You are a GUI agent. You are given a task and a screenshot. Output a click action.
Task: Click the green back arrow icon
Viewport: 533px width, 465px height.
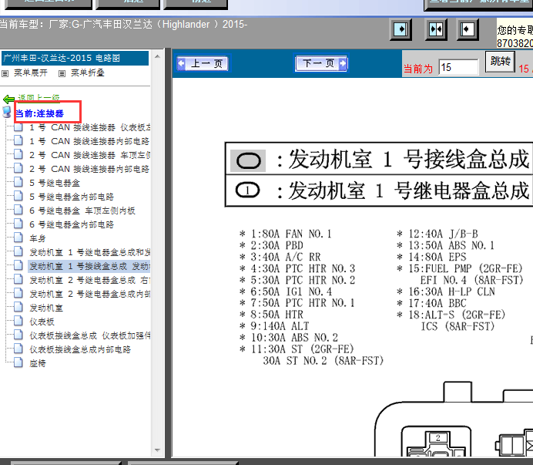pos(8,99)
